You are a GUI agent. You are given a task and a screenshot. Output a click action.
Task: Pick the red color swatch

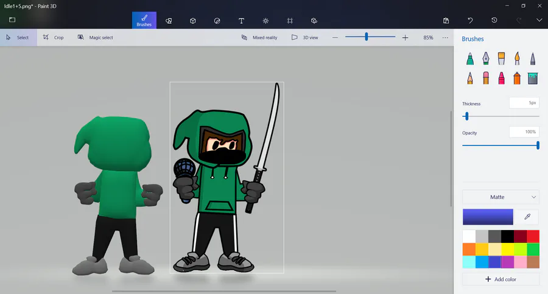tap(533, 236)
